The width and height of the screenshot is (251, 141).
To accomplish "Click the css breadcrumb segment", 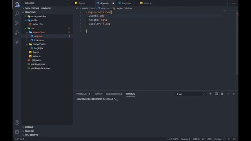I will pos(93,8).
